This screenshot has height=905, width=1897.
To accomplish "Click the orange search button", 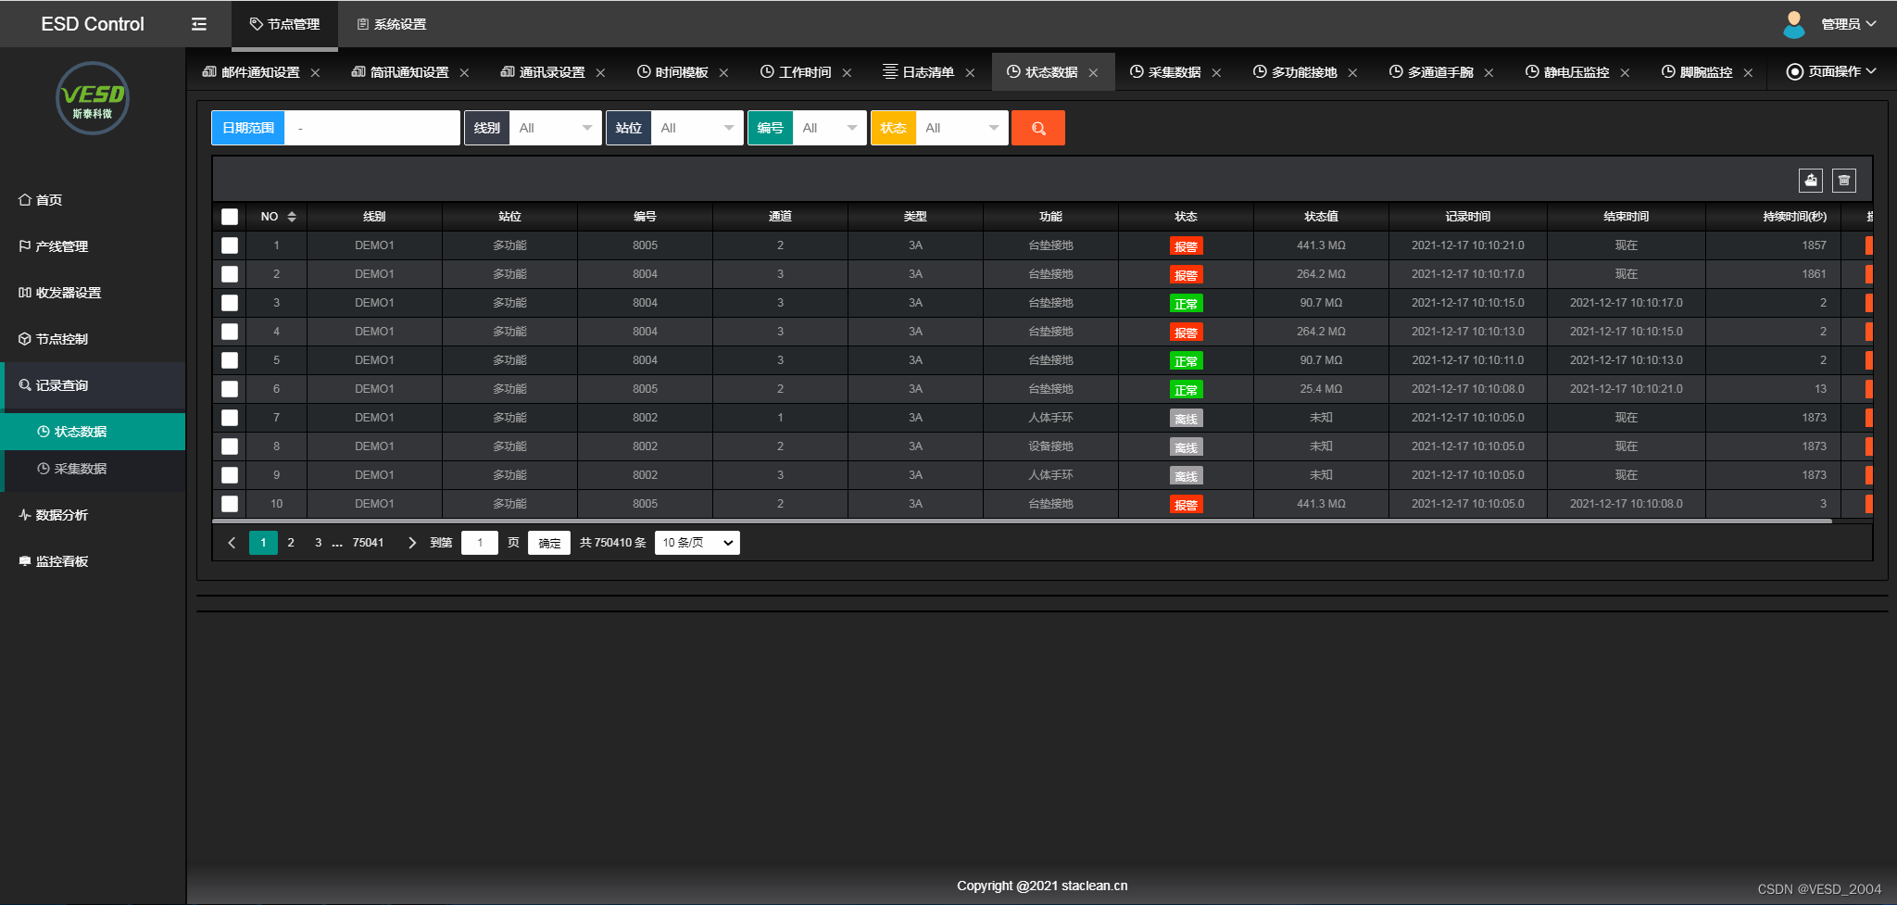I will point(1038,128).
